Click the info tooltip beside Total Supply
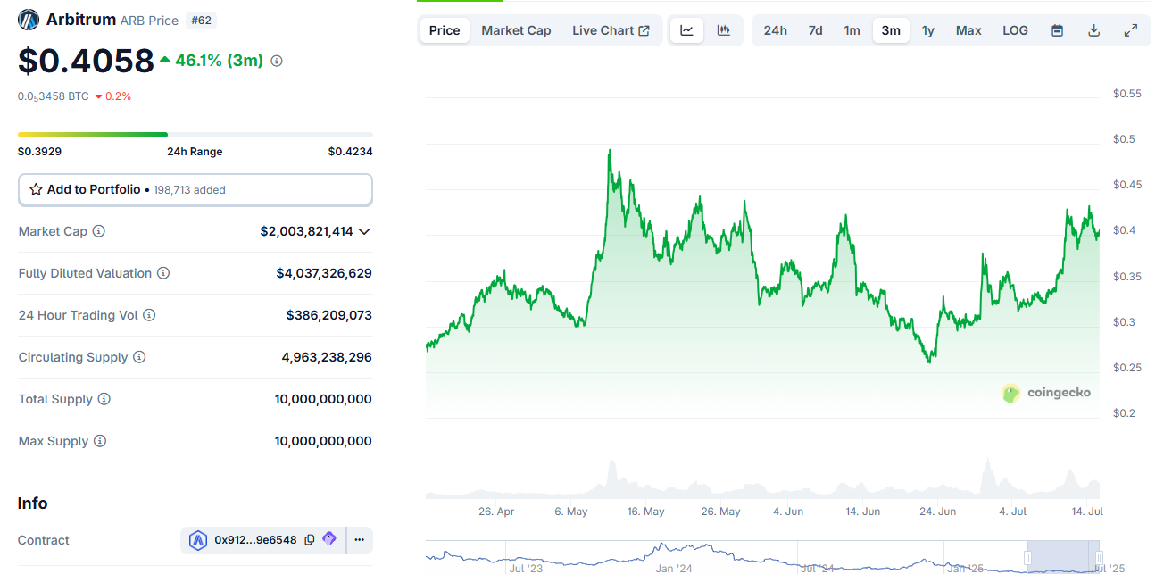This screenshot has width=1172, height=574. [104, 398]
